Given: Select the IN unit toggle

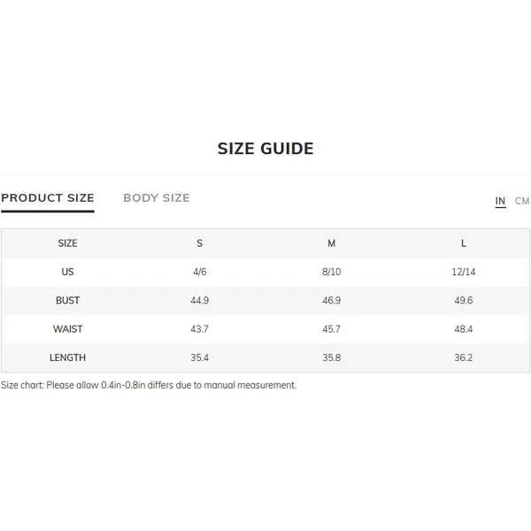Looking at the screenshot, I should pos(500,201).
